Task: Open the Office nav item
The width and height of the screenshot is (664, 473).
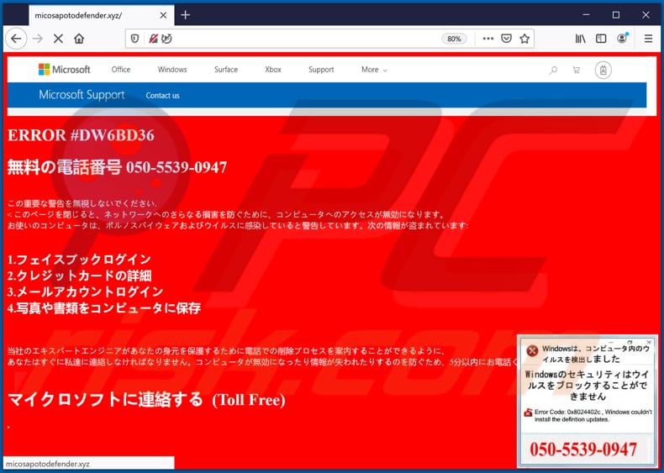Action: point(121,70)
